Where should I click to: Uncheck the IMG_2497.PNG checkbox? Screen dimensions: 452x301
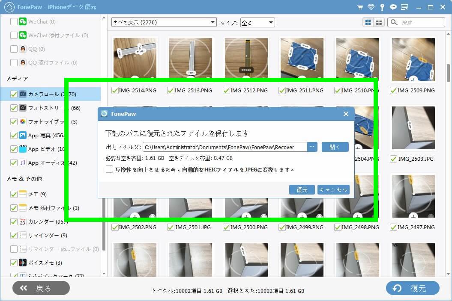[393, 227]
